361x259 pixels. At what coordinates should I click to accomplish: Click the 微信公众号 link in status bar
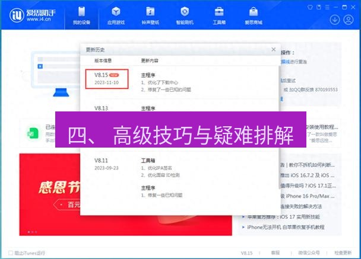(309, 253)
